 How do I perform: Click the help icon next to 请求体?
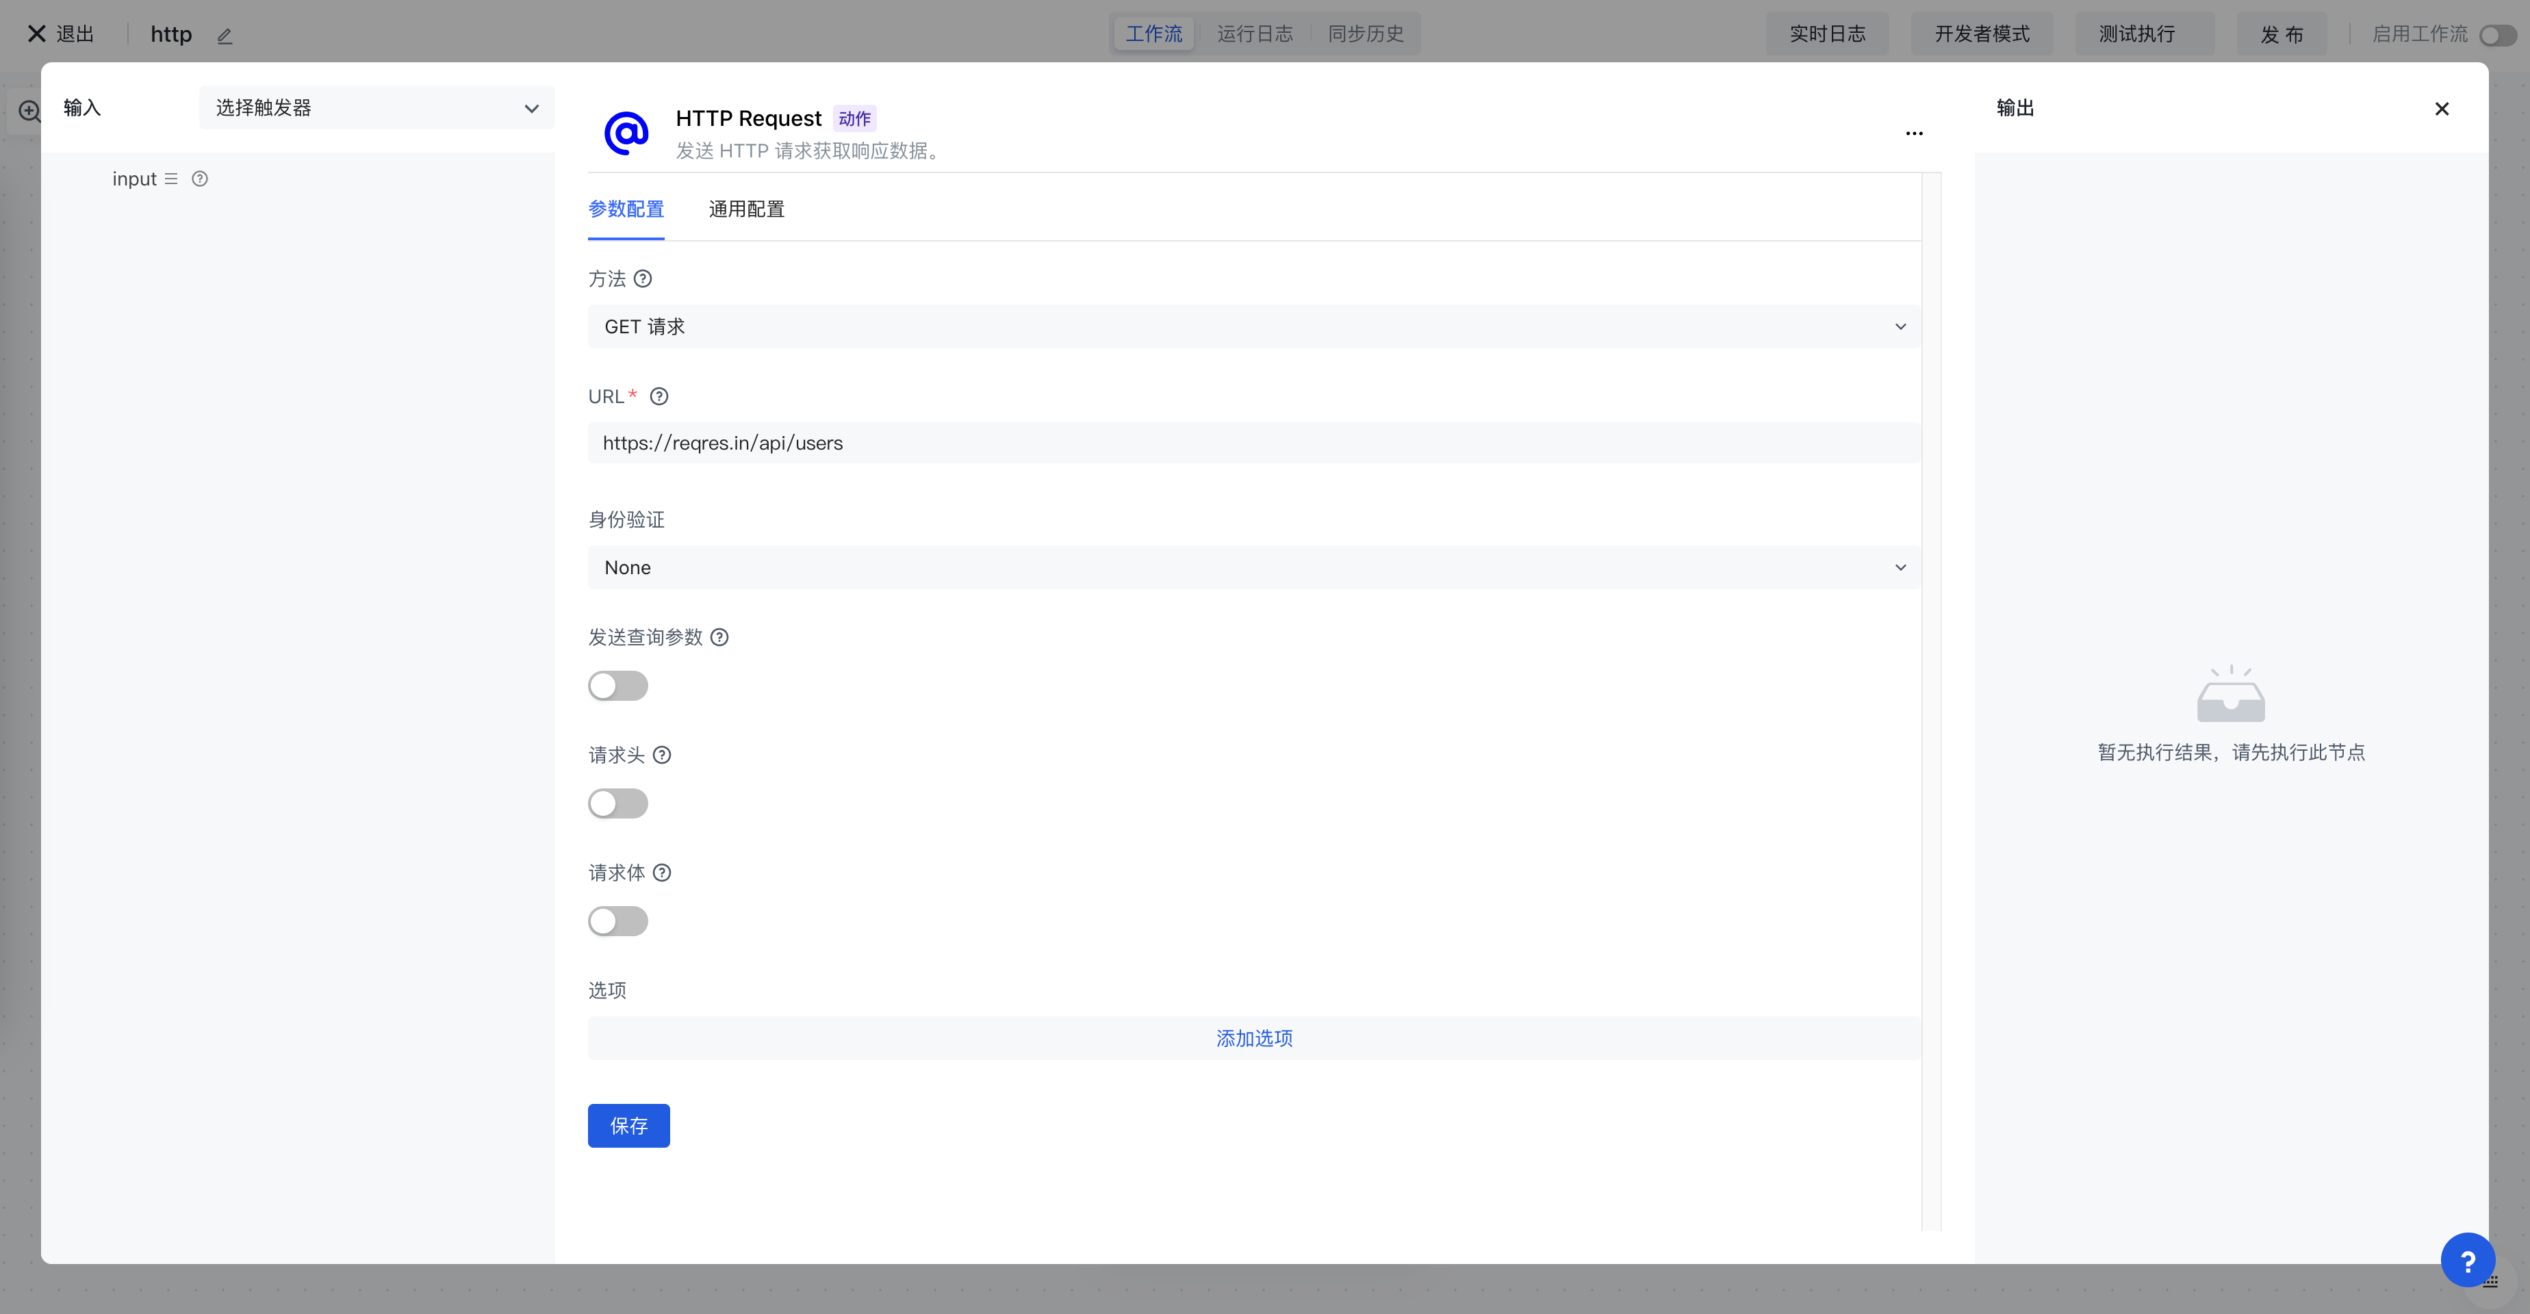point(662,873)
